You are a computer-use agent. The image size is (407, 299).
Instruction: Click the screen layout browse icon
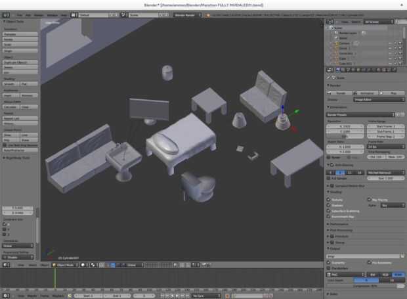(74, 15)
